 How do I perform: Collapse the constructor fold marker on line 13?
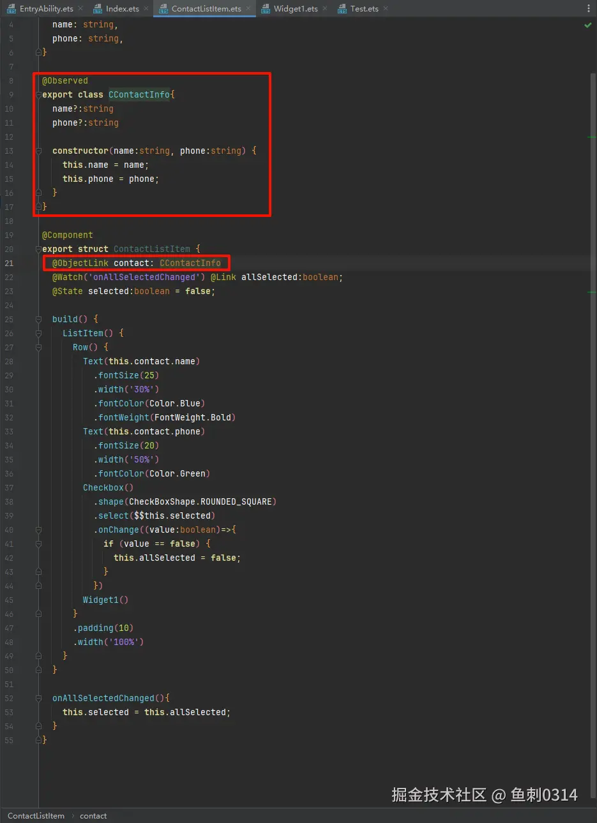click(38, 151)
